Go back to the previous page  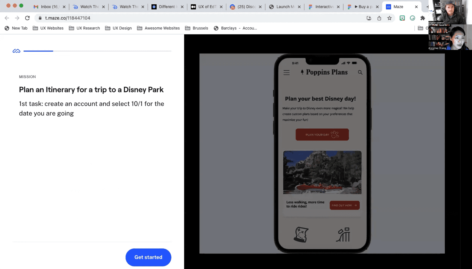coord(7,18)
